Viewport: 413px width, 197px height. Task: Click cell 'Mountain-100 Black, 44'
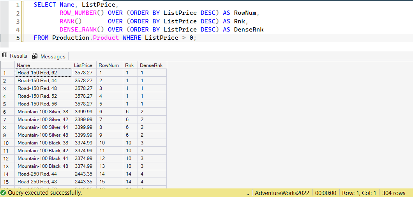click(x=43, y=158)
